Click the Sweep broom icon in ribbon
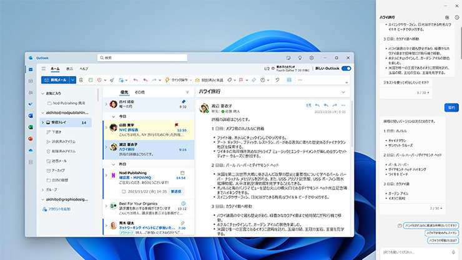The height and width of the screenshot is (260, 462). click(112, 80)
